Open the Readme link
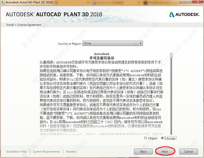 click(71, 151)
